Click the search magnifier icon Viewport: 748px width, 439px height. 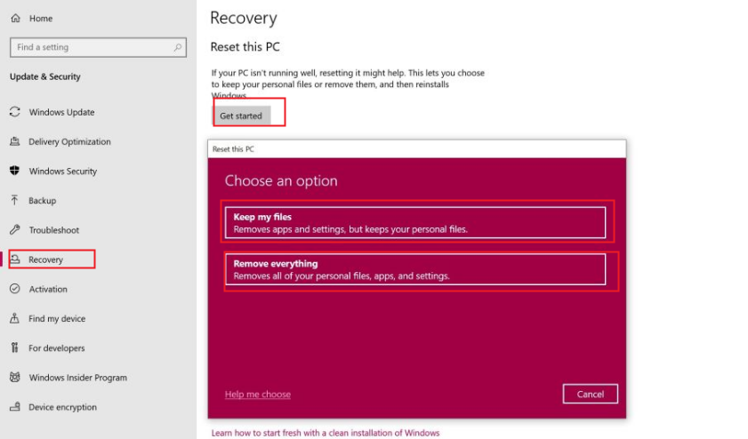point(178,47)
